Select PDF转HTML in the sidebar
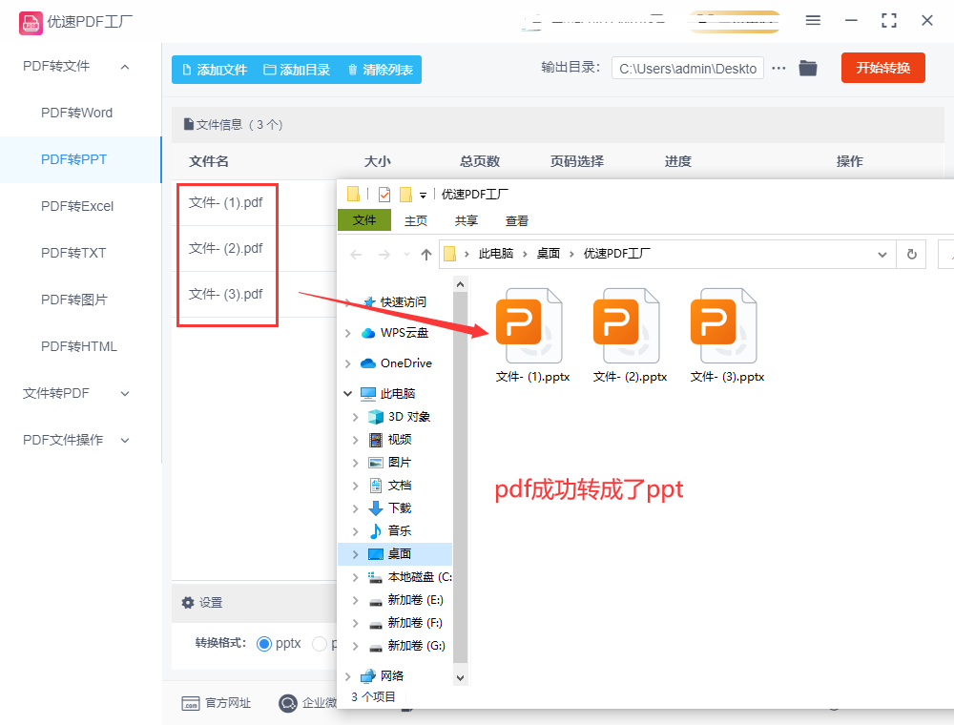This screenshot has width=954, height=725. [78, 346]
